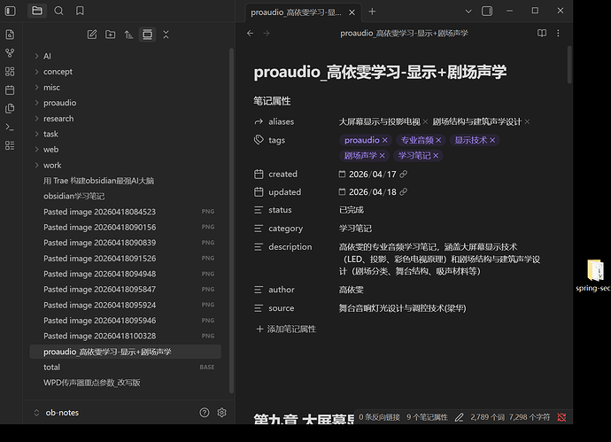Screen dimensions: 611x442
Task: Open the bookmarks panel icon
Action: pyautogui.click(x=80, y=11)
